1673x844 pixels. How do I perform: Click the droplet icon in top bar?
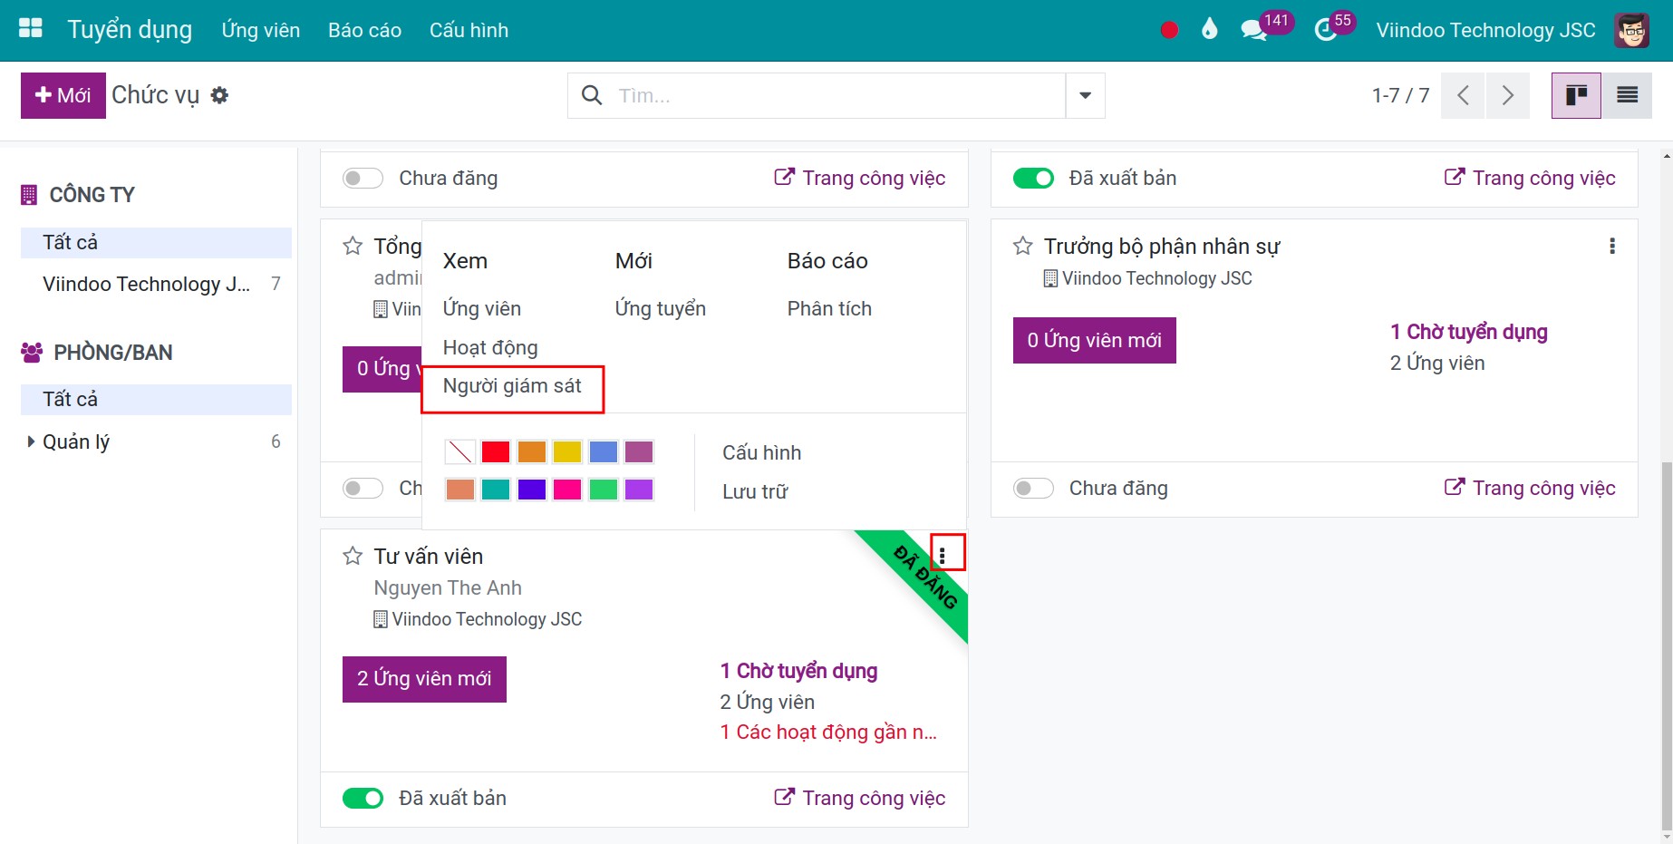pyautogui.click(x=1209, y=30)
